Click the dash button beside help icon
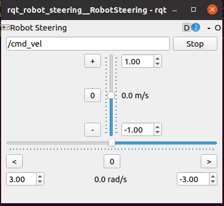Screen dimensions: 224x206 click(x=209, y=28)
